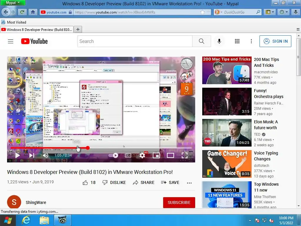This screenshot has width=301, height=226.
Task: Open the Mypal application menu
Action: [13, 3]
